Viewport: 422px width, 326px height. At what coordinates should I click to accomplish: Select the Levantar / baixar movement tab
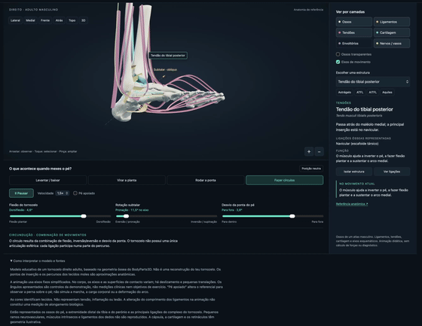tap(47, 180)
